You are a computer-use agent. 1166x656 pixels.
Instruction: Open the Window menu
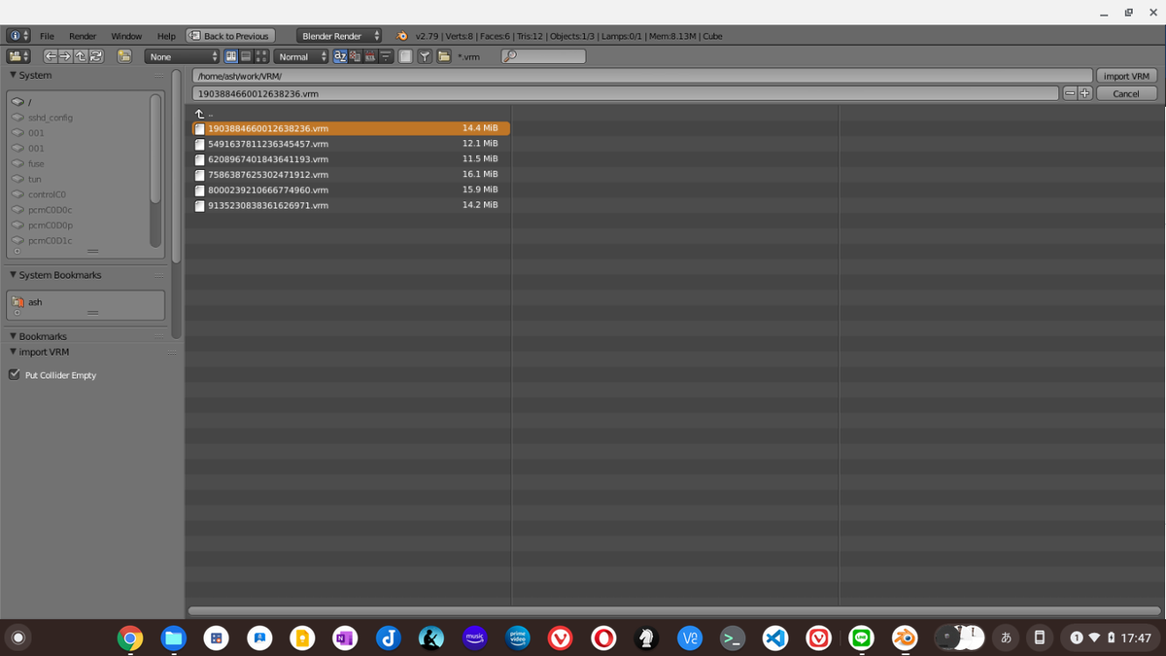126,36
